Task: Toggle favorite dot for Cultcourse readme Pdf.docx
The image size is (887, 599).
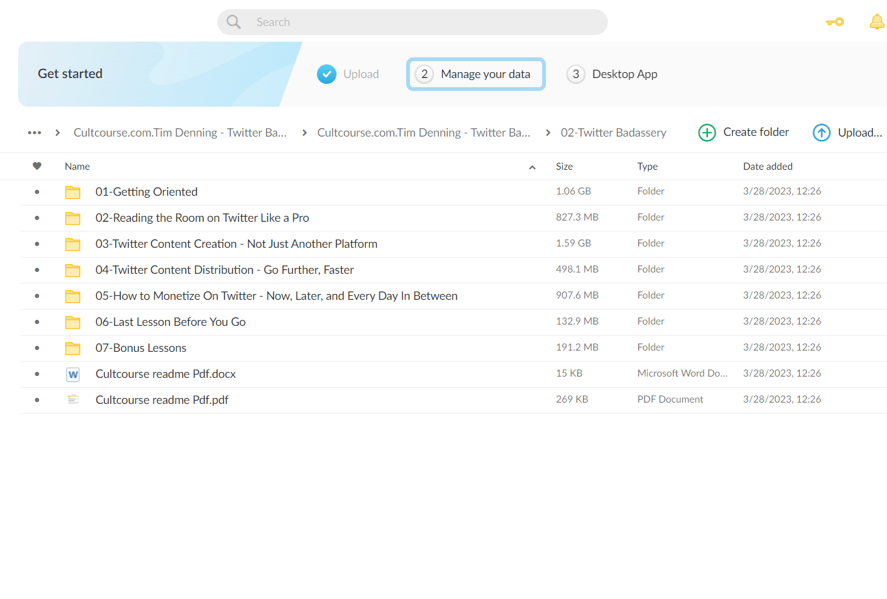Action: pos(37,374)
